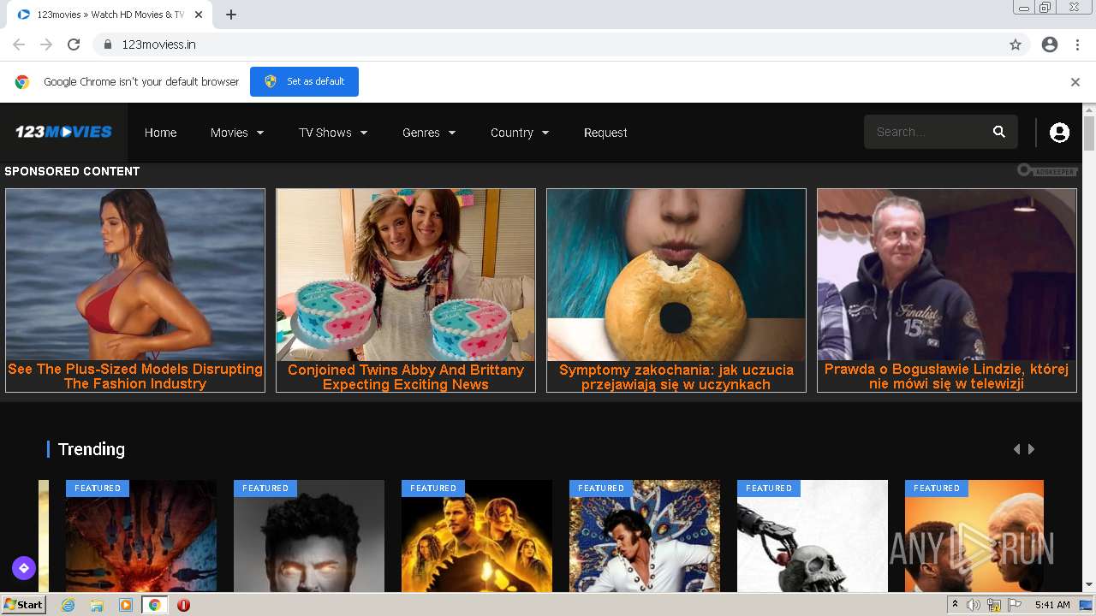This screenshot has height=616, width=1096.
Task: Open the Start menu
Action: pyautogui.click(x=23, y=605)
